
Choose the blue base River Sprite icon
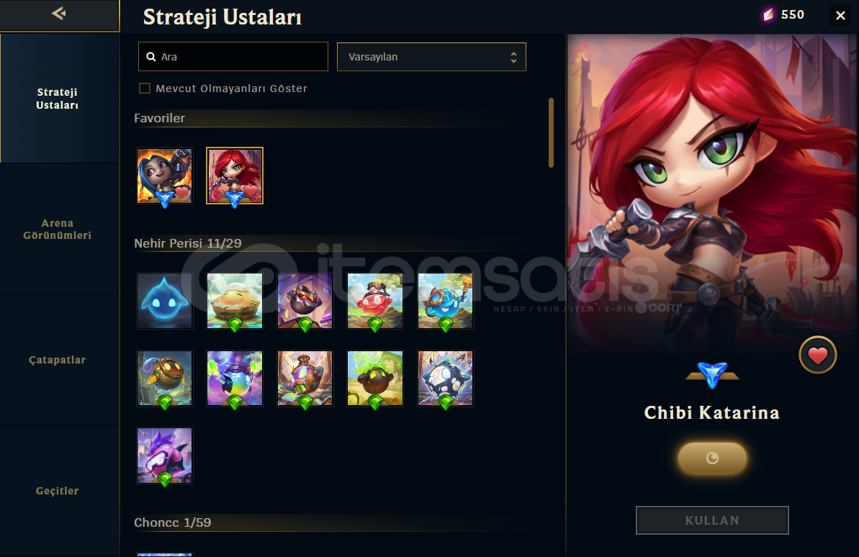[x=164, y=301]
